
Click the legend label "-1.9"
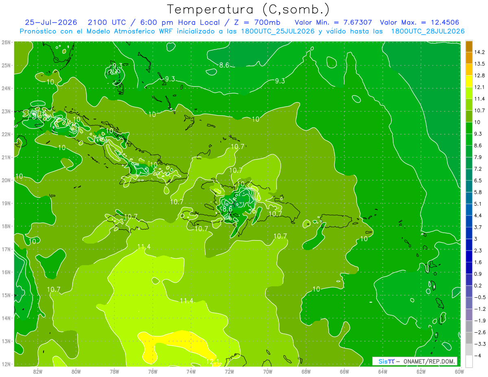(x=479, y=320)
